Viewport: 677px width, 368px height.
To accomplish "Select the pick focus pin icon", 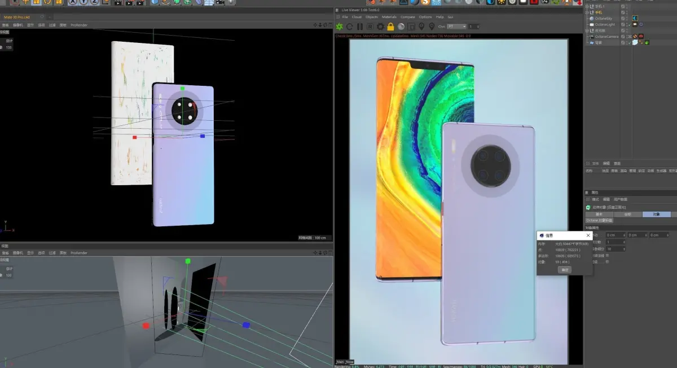I will pos(421,27).
